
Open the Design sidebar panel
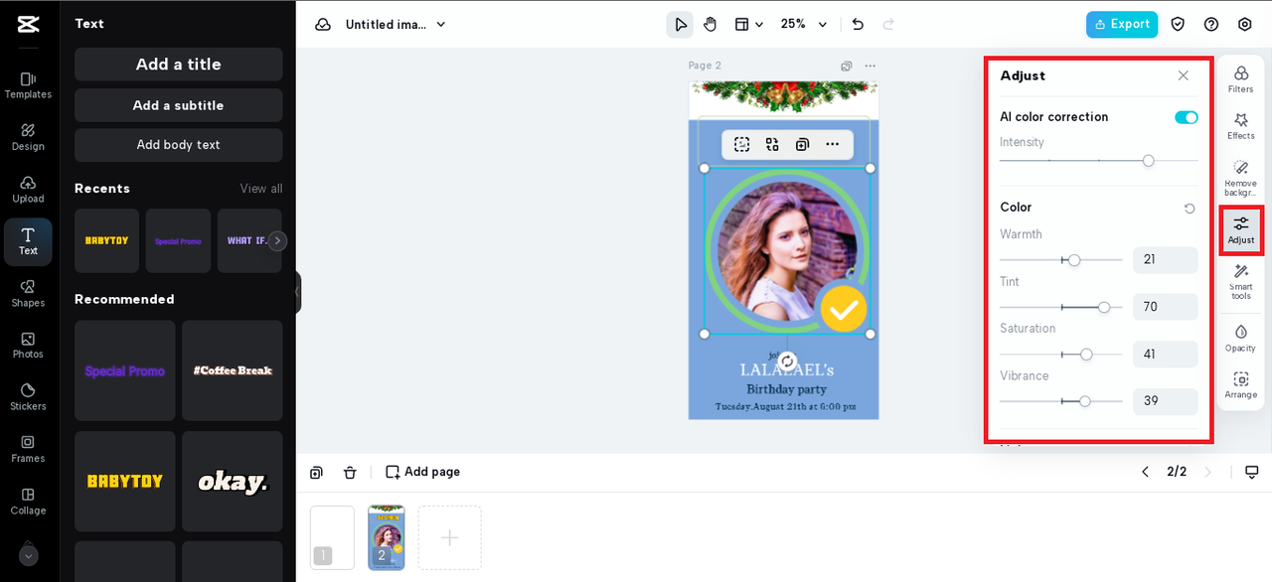point(28,137)
